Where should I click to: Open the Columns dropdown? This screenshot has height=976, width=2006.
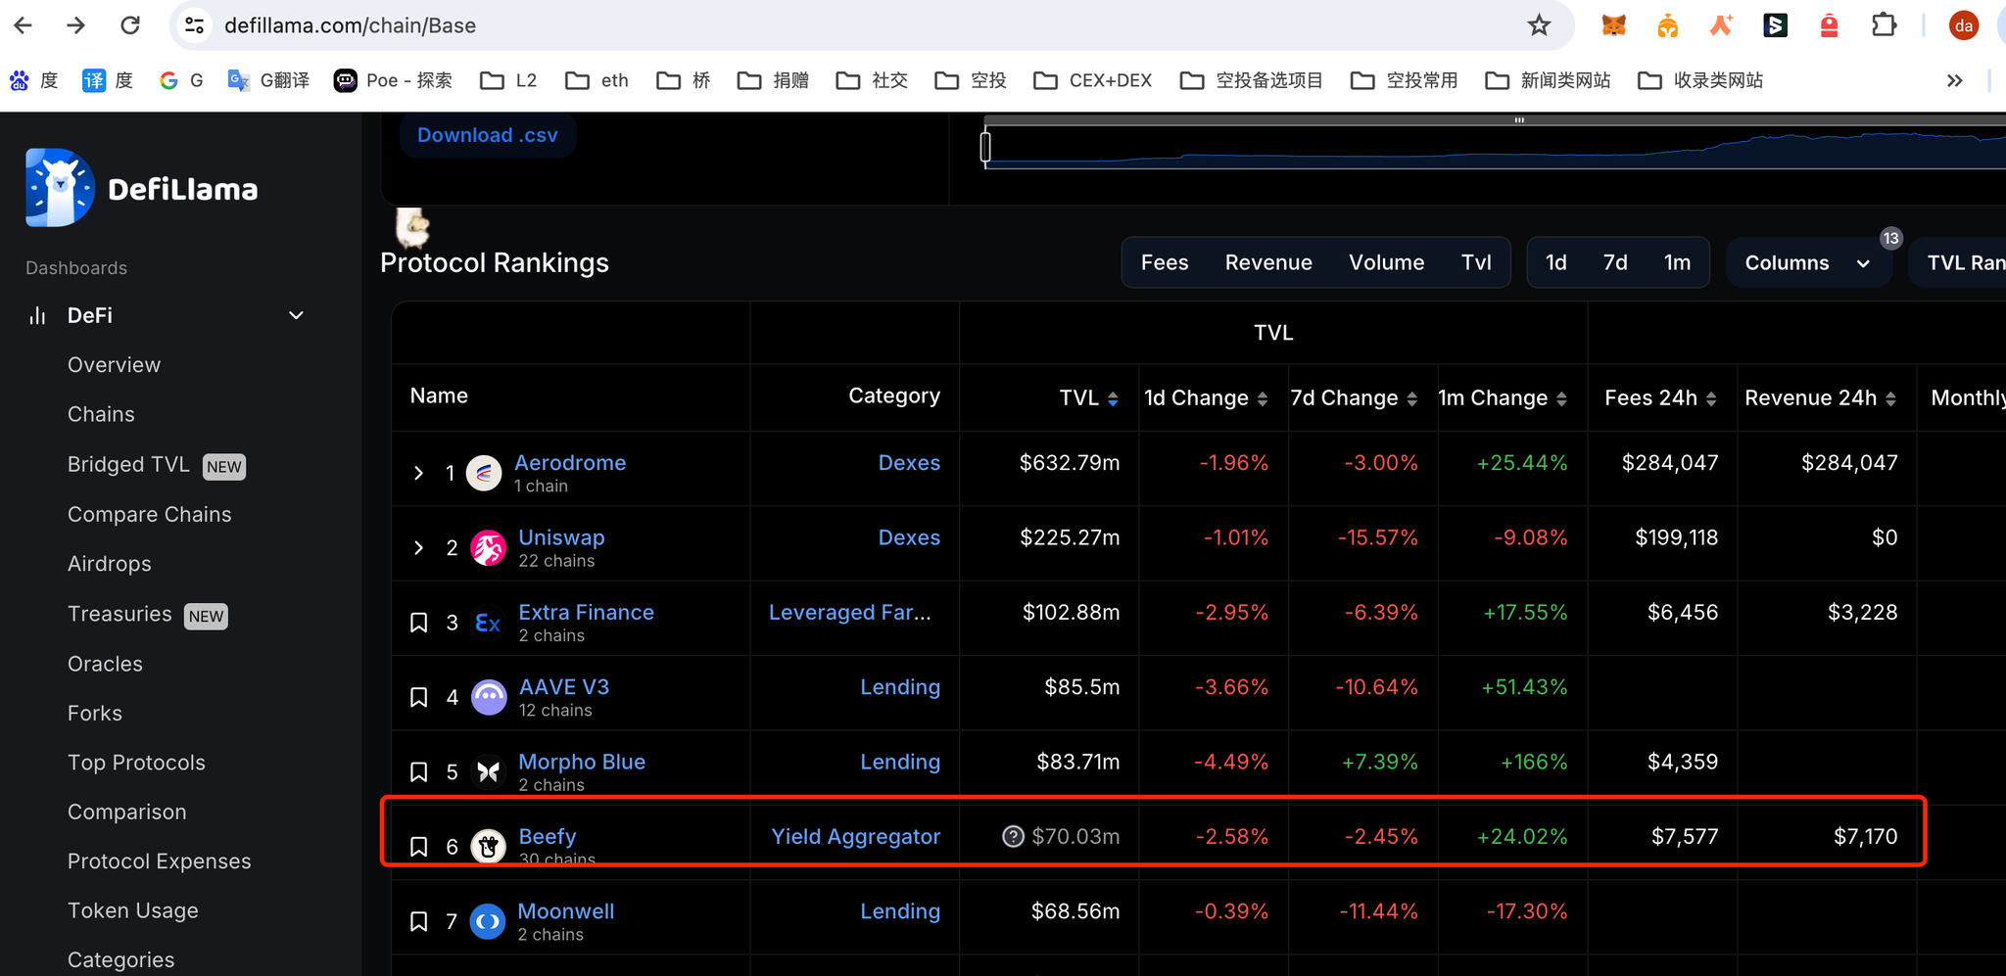pyautogui.click(x=1807, y=262)
